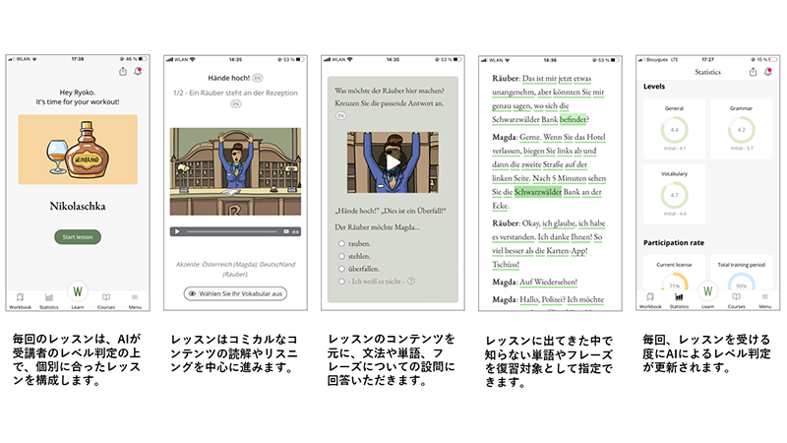This screenshot has width=787, height=443.
Task: Tap the Wählen Sie Ihr Vokabular aus button
Action: (234, 293)
